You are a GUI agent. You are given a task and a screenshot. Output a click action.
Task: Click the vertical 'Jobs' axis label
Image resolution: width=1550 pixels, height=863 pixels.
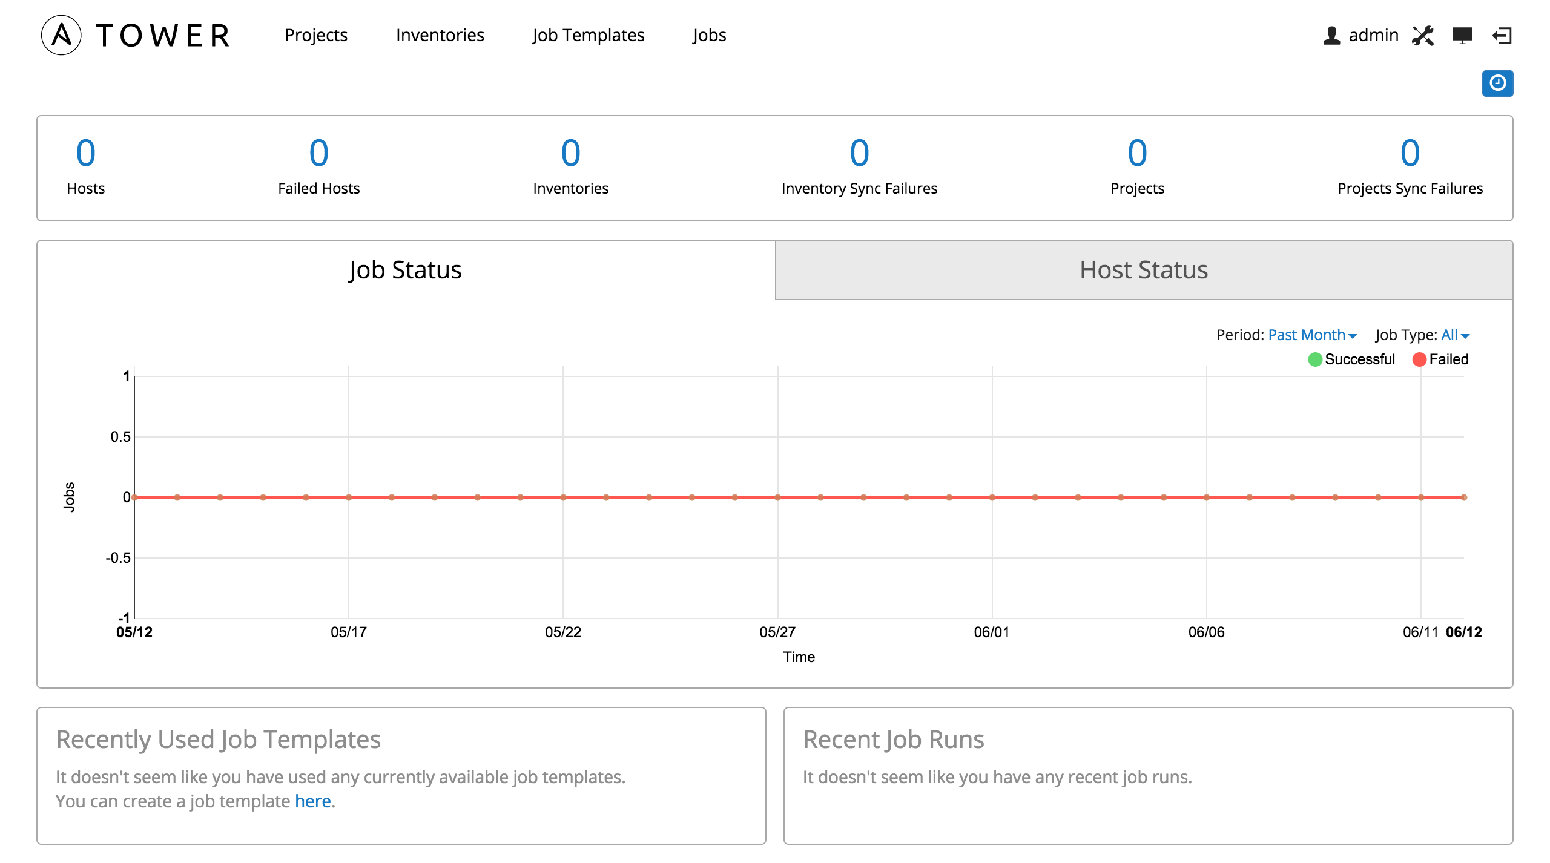pyautogui.click(x=69, y=497)
